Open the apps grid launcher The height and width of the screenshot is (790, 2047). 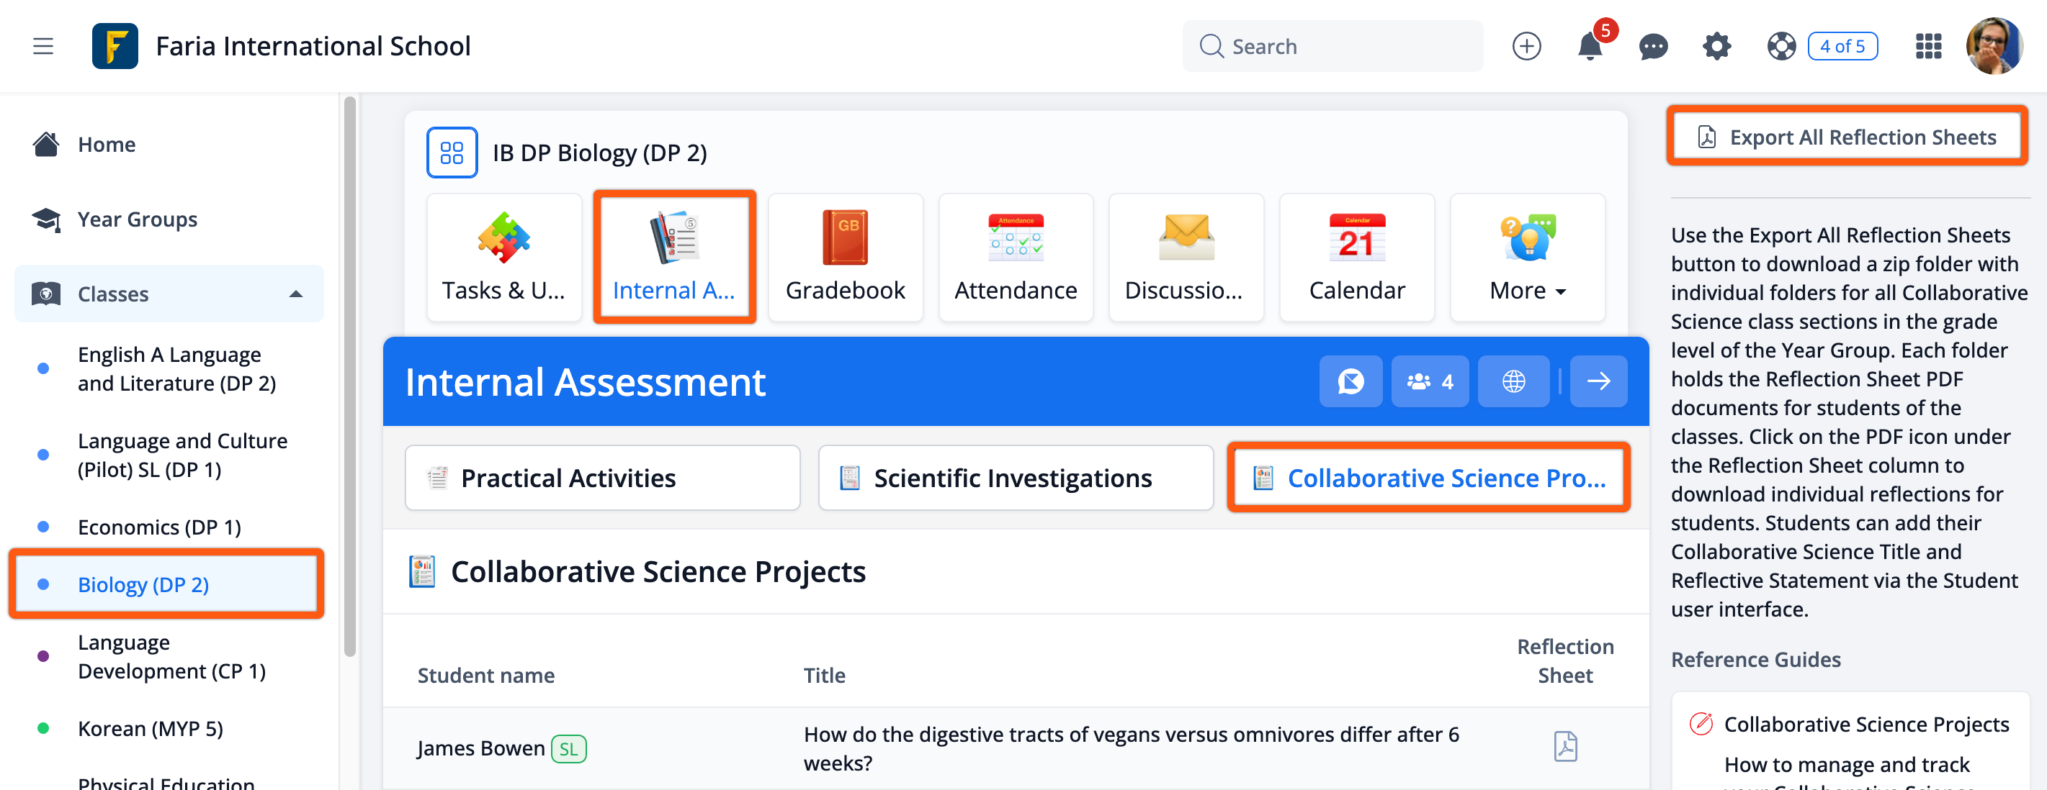pos(1929,46)
